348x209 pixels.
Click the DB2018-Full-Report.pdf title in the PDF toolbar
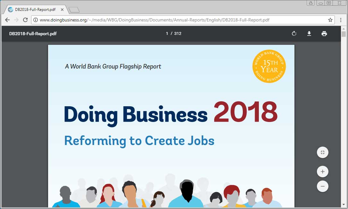pyautogui.click(x=33, y=34)
